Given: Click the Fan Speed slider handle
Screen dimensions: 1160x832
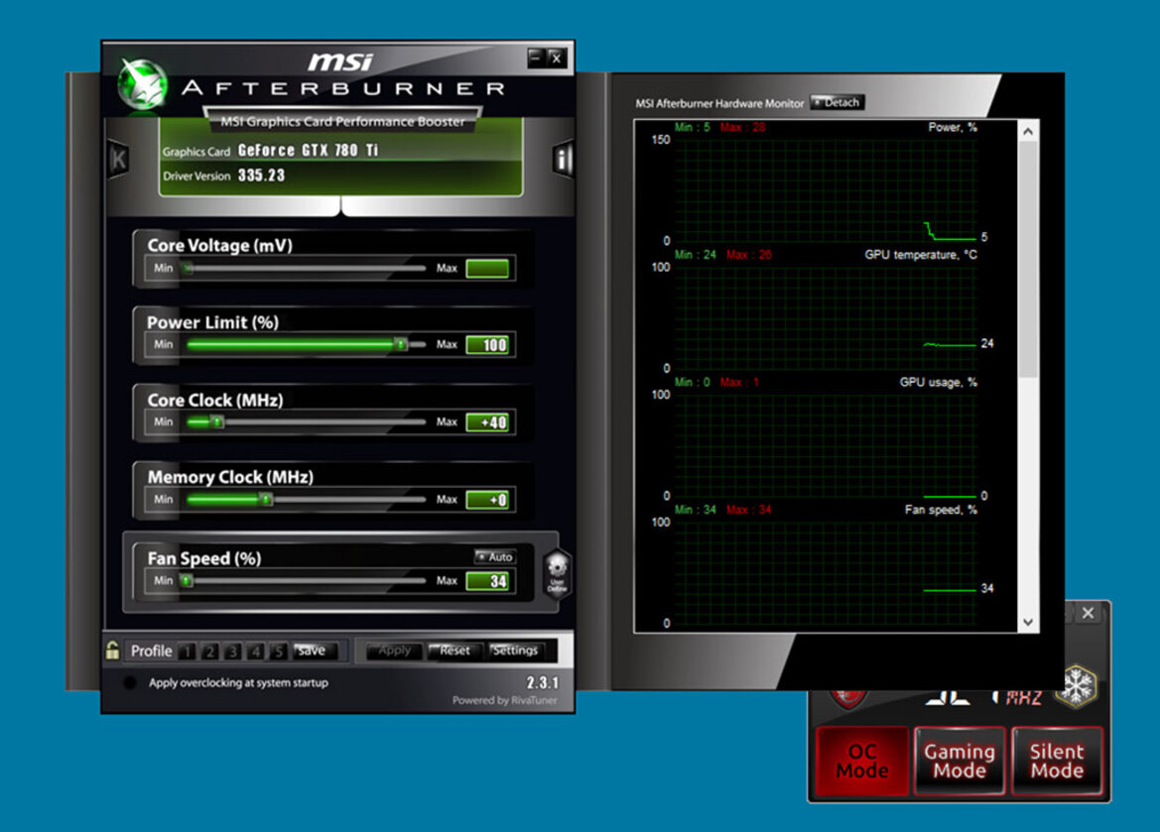Looking at the screenshot, I should 187,580.
